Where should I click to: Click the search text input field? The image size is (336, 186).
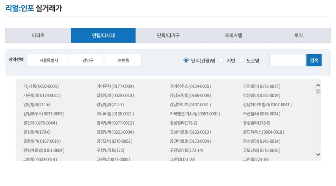coord(287,60)
